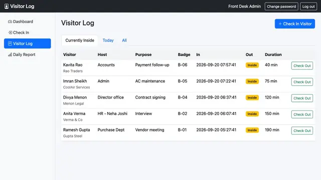The image size is (321, 180).
Task: Click the Badge column header
Action: (x=184, y=54)
